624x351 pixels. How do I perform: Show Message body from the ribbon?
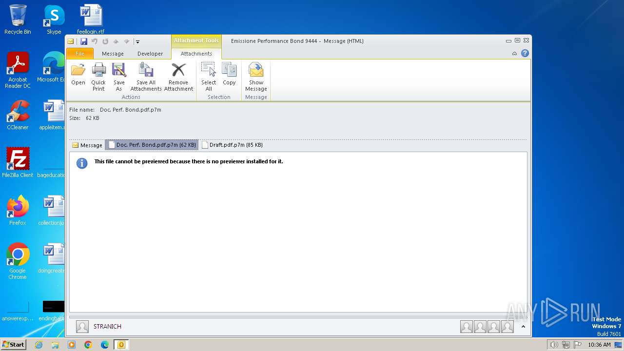click(256, 77)
